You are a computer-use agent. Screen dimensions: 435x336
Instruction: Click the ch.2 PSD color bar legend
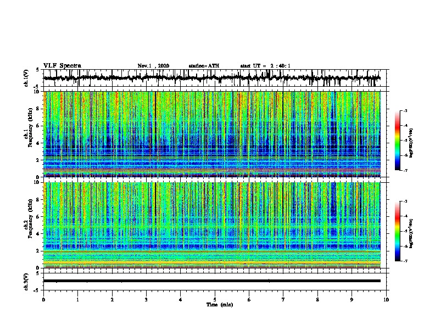[x=398, y=231]
